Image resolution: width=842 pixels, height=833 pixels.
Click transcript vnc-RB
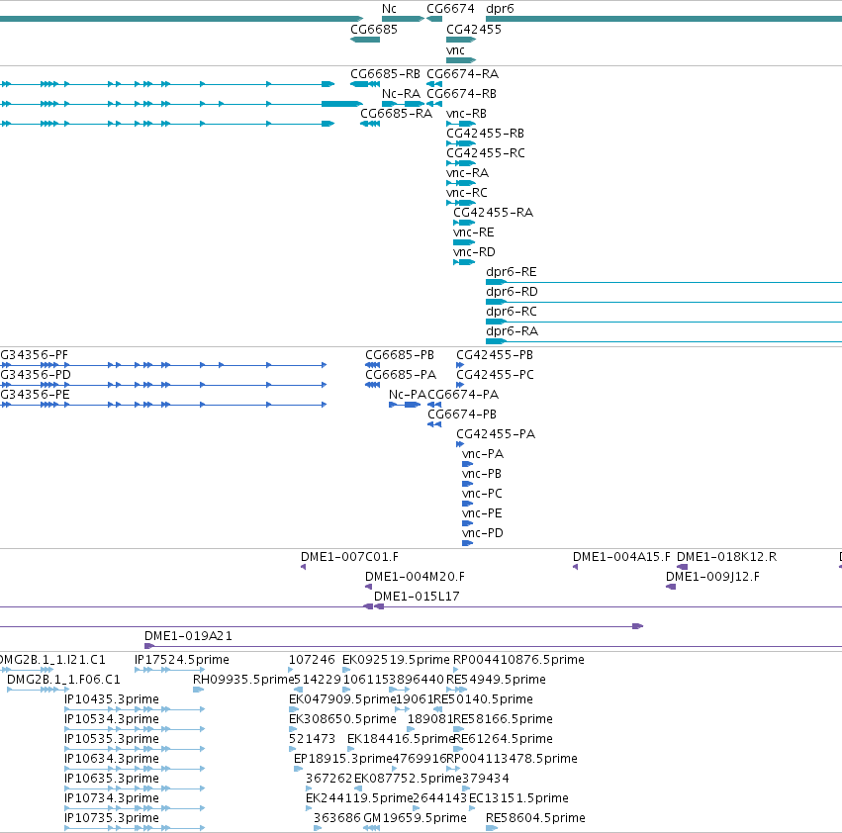coord(466,114)
